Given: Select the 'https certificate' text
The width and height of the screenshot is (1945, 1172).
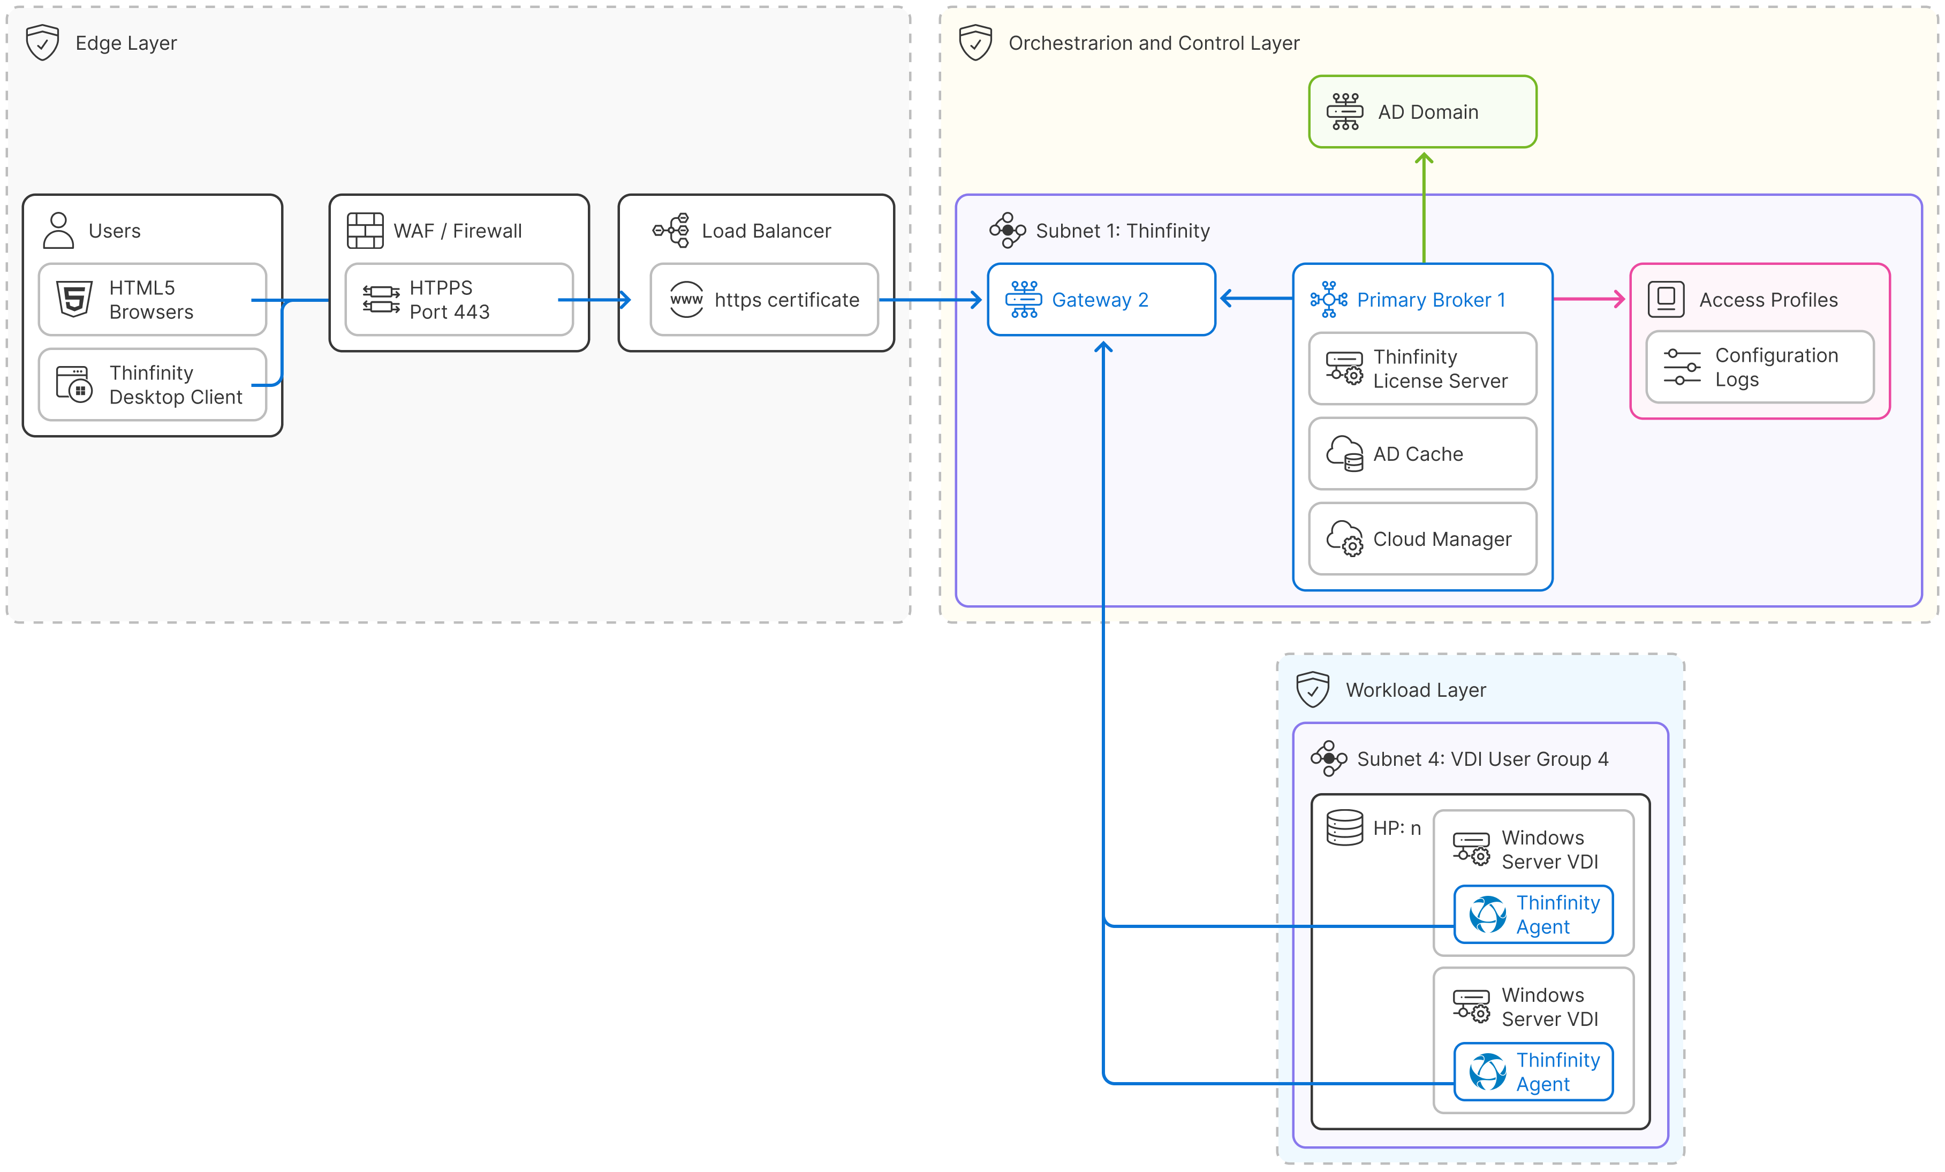Looking at the screenshot, I should pyautogui.click(x=787, y=300).
